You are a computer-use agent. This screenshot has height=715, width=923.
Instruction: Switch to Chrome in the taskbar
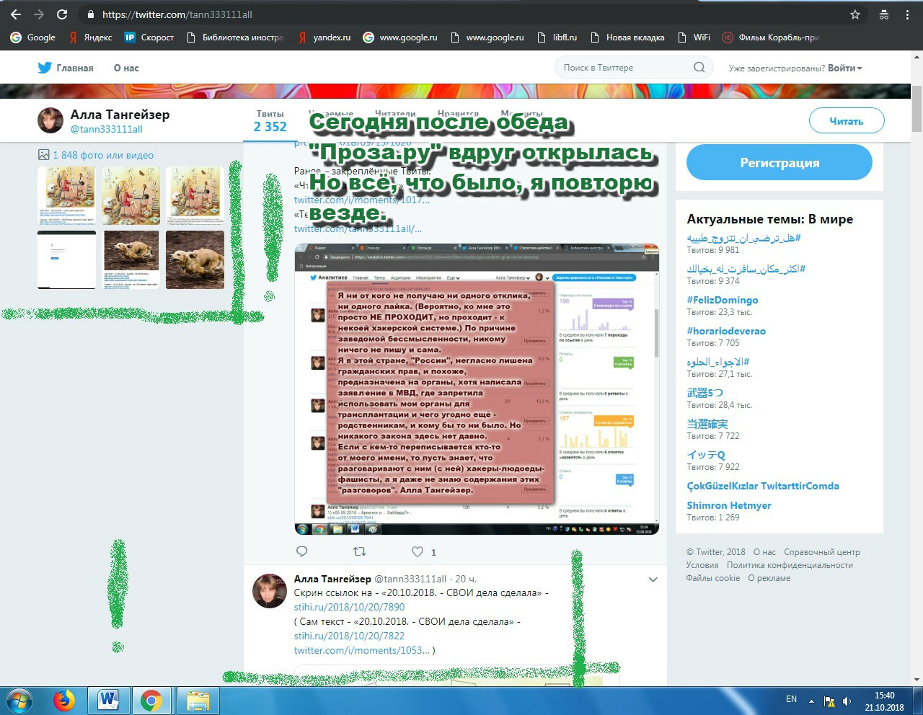(151, 701)
